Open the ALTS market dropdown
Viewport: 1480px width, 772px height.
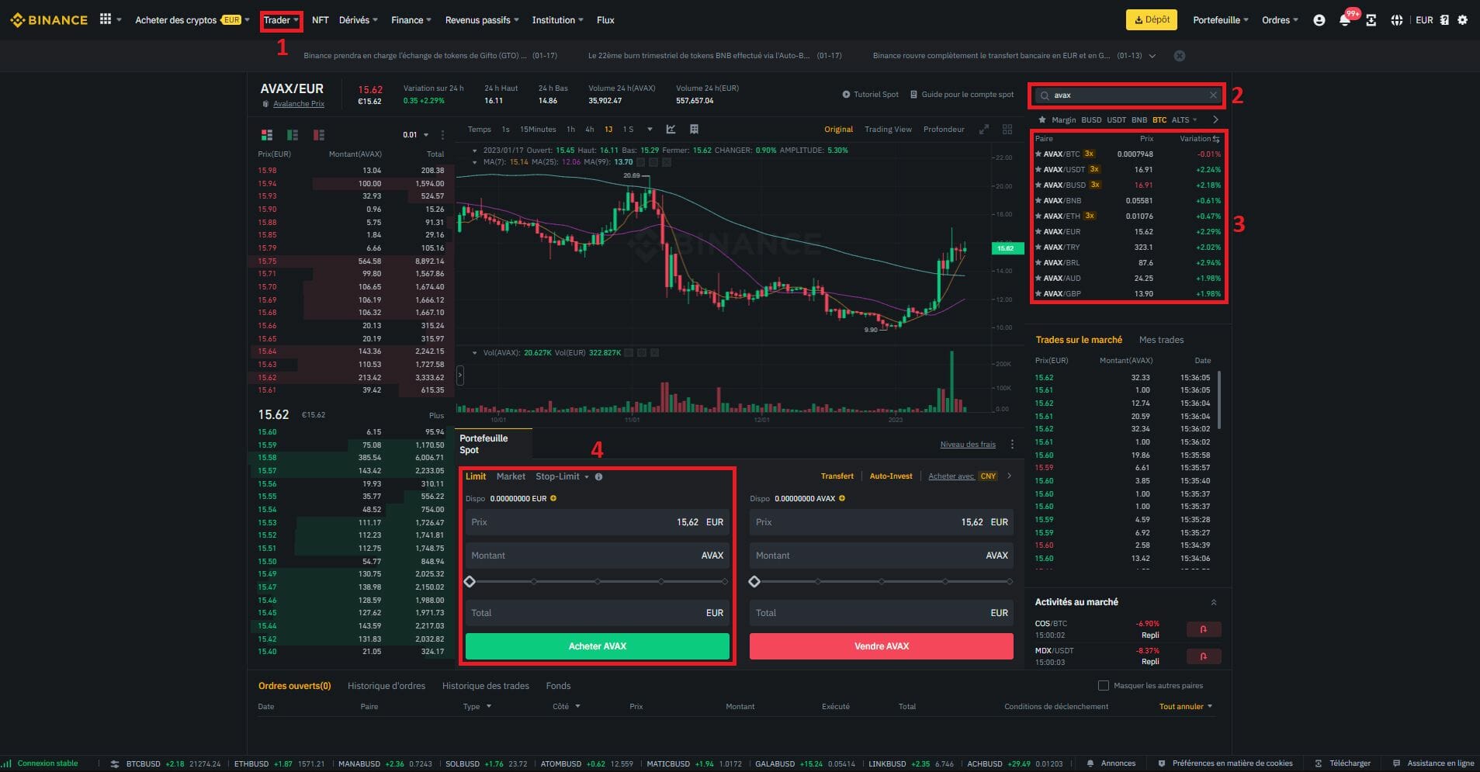tap(1184, 120)
